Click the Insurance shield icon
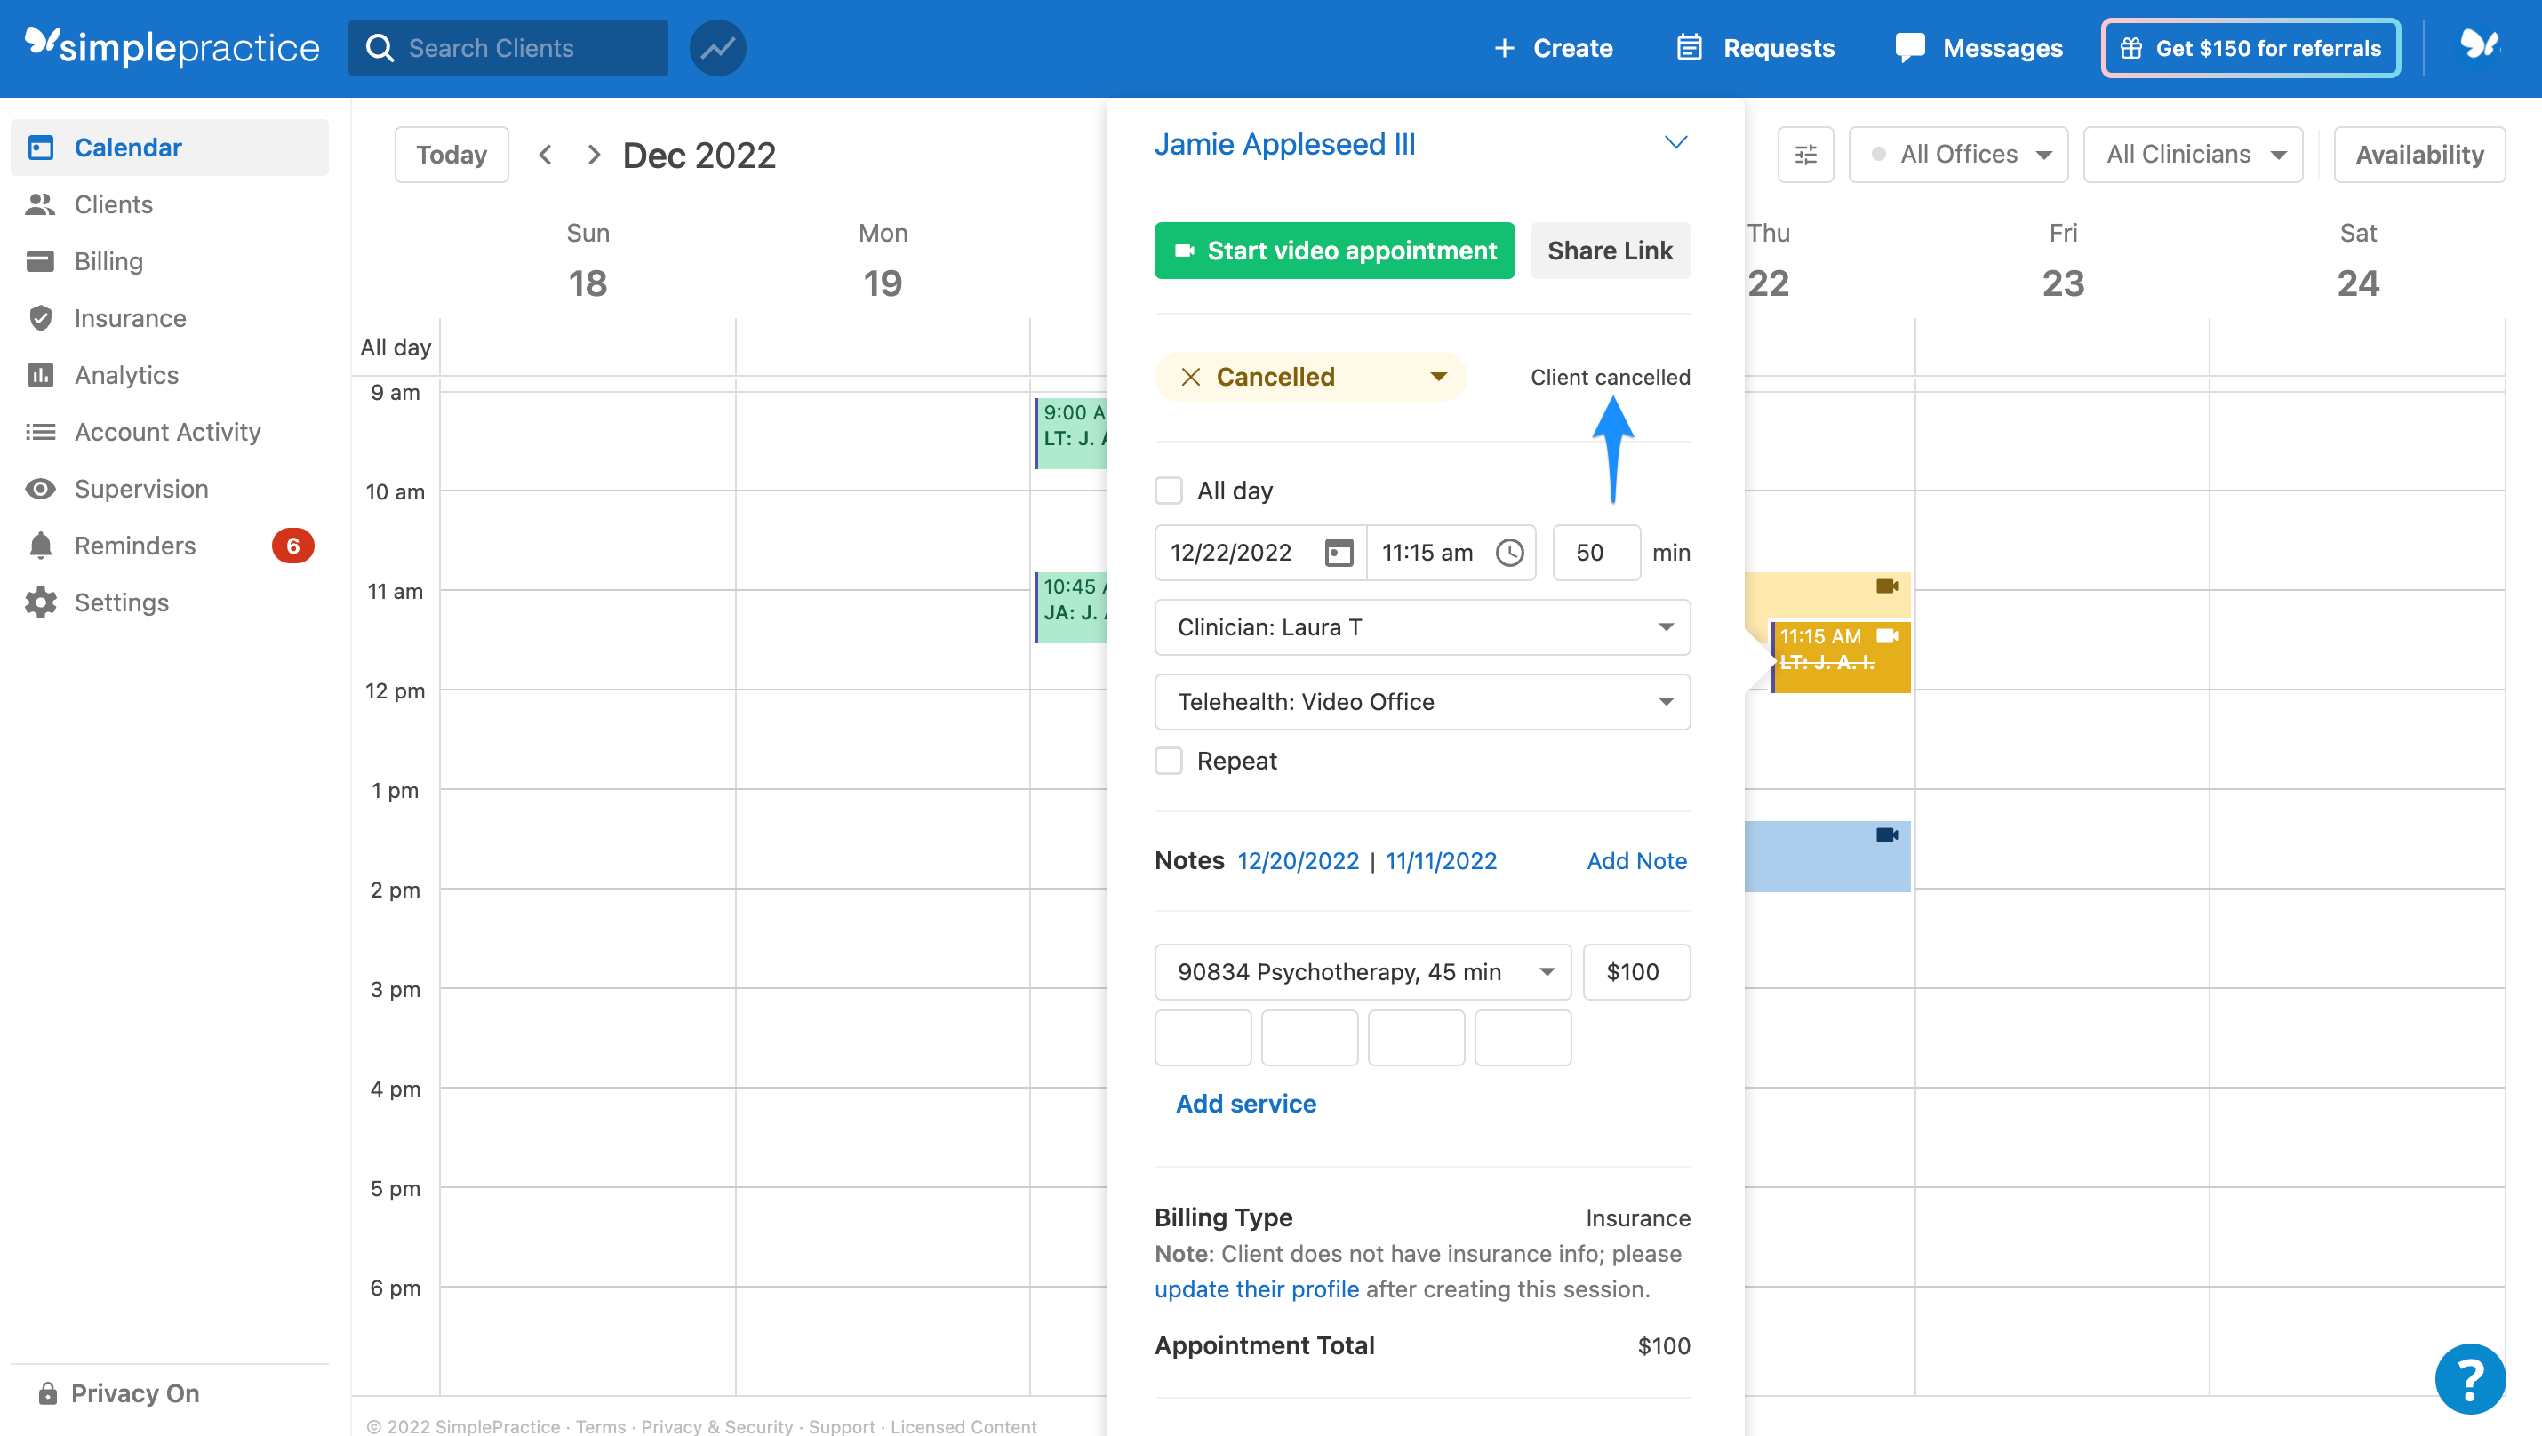 [x=40, y=317]
